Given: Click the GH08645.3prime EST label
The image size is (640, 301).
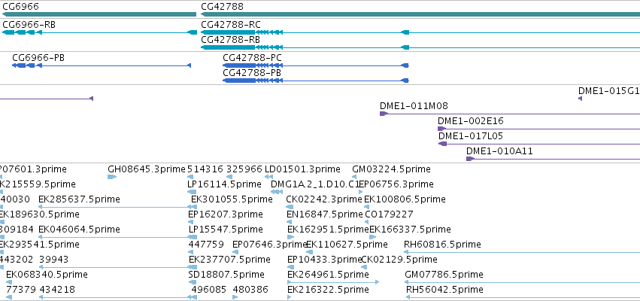Looking at the screenshot, I should (x=147, y=169).
